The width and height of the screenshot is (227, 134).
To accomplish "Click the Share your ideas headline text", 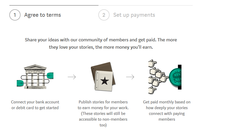I will [101, 43].
